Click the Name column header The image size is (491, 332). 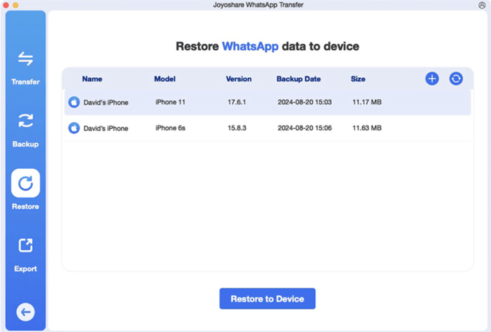[91, 79]
